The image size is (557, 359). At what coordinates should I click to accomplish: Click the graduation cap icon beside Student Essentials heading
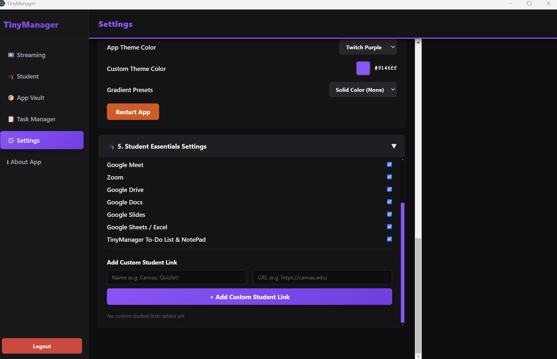click(111, 147)
